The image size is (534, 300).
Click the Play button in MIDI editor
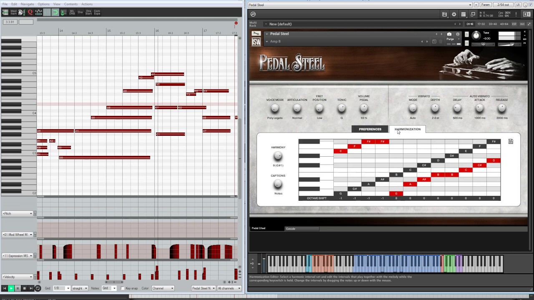11,288
